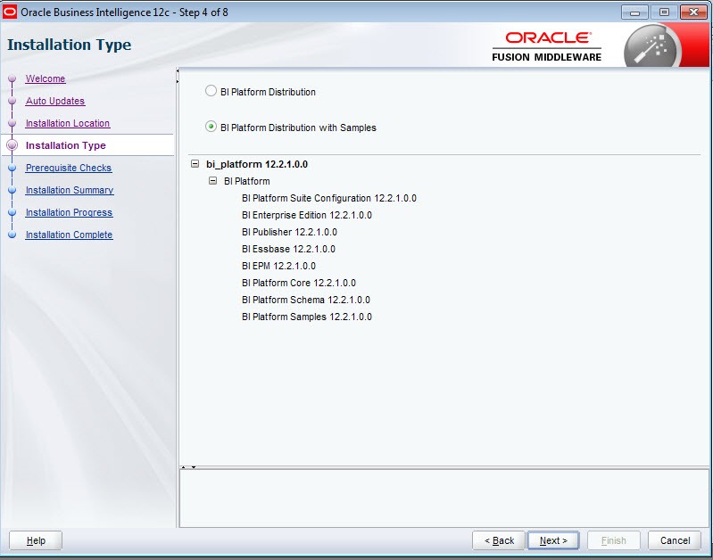
Task: Select the bi_platform 12.2.1.0.0 root label
Action: (x=257, y=164)
